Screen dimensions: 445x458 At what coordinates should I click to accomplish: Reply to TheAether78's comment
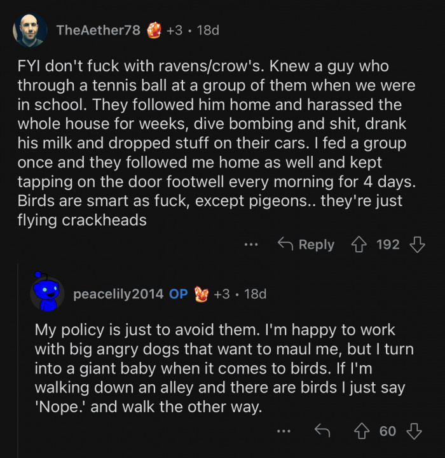pyautogui.click(x=306, y=244)
